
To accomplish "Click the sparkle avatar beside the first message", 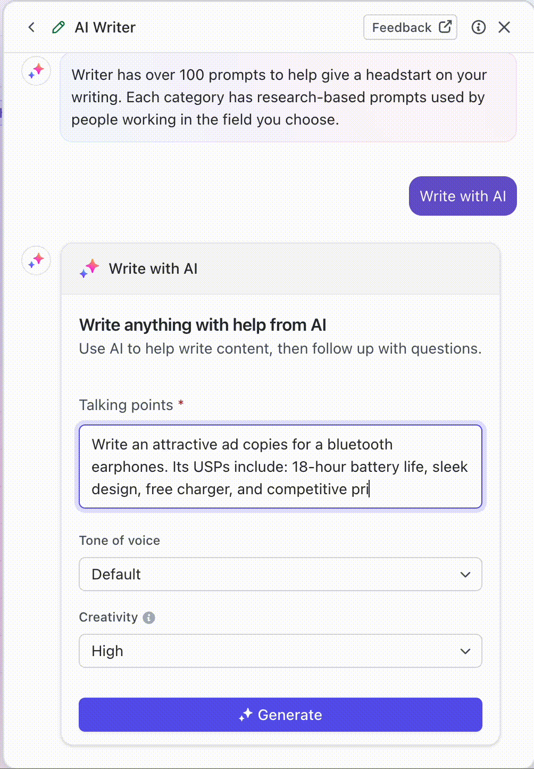I will (x=36, y=71).
